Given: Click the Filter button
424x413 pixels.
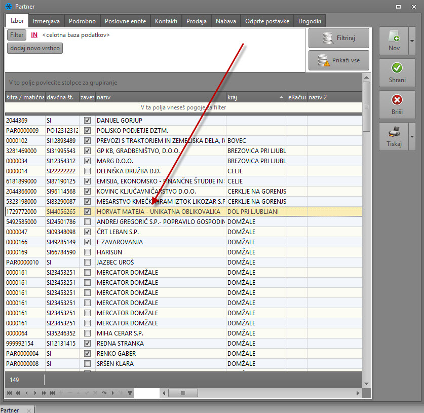Looking at the screenshot, I should (x=17, y=35).
